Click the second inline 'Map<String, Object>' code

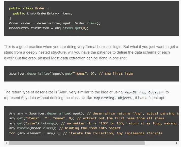click(x=113, y=98)
